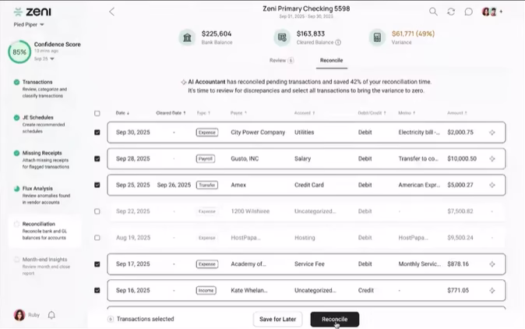Uncheck the Academy of row checkbox

[97, 264]
